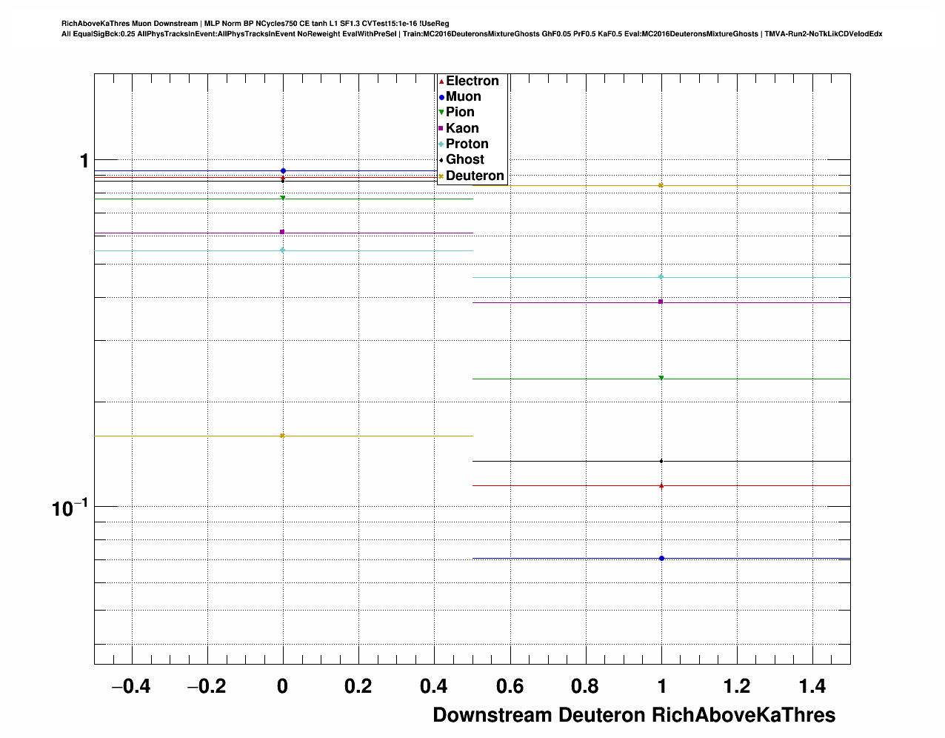Click the green Pion triangle legend marker
This screenshot has width=945, height=738.
click(x=441, y=113)
